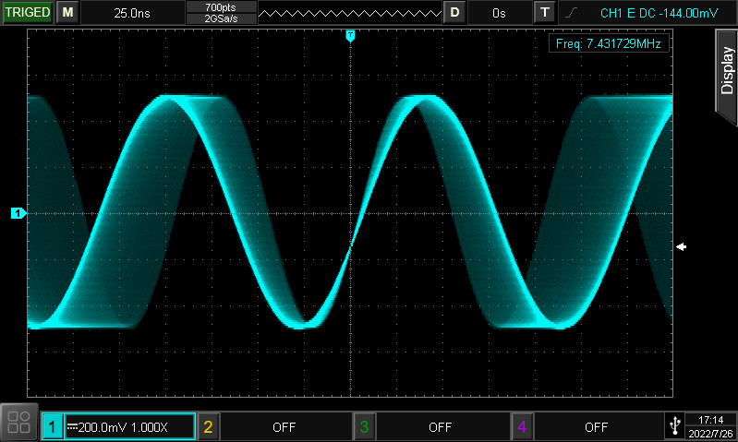The height and width of the screenshot is (442, 738).
Task: Open the CH1 E DC trigger settings
Action: point(659,13)
